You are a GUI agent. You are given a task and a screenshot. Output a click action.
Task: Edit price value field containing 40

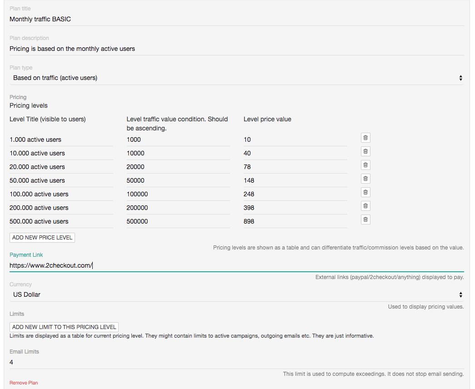pyautogui.click(x=295, y=153)
